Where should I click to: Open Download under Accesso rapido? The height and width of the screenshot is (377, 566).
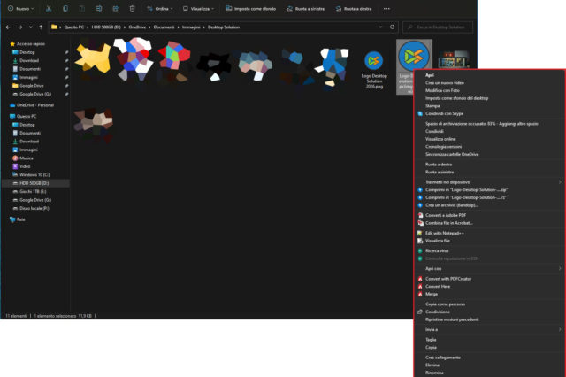[26, 61]
